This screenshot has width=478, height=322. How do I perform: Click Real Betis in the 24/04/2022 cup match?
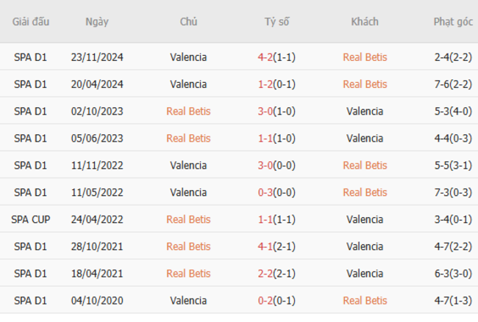click(x=188, y=219)
